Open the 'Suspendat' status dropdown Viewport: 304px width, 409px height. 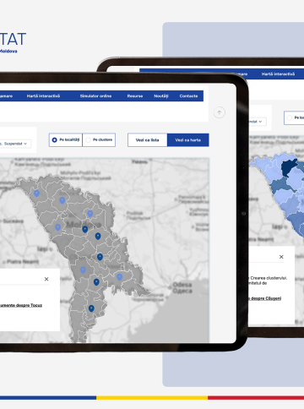click(x=16, y=144)
